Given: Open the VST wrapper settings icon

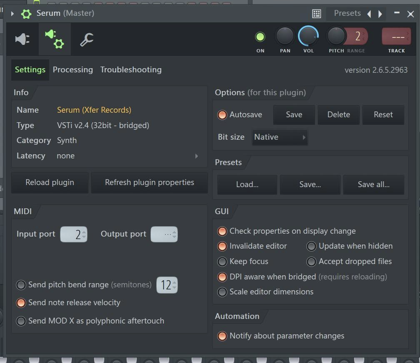Looking at the screenshot, I should (55, 39).
